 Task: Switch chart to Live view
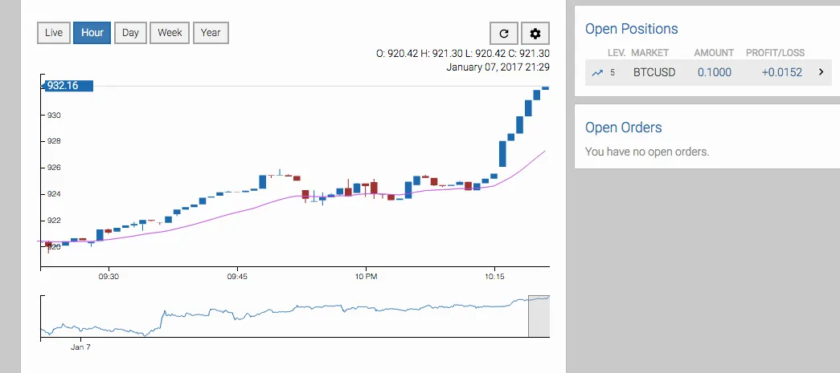point(54,33)
